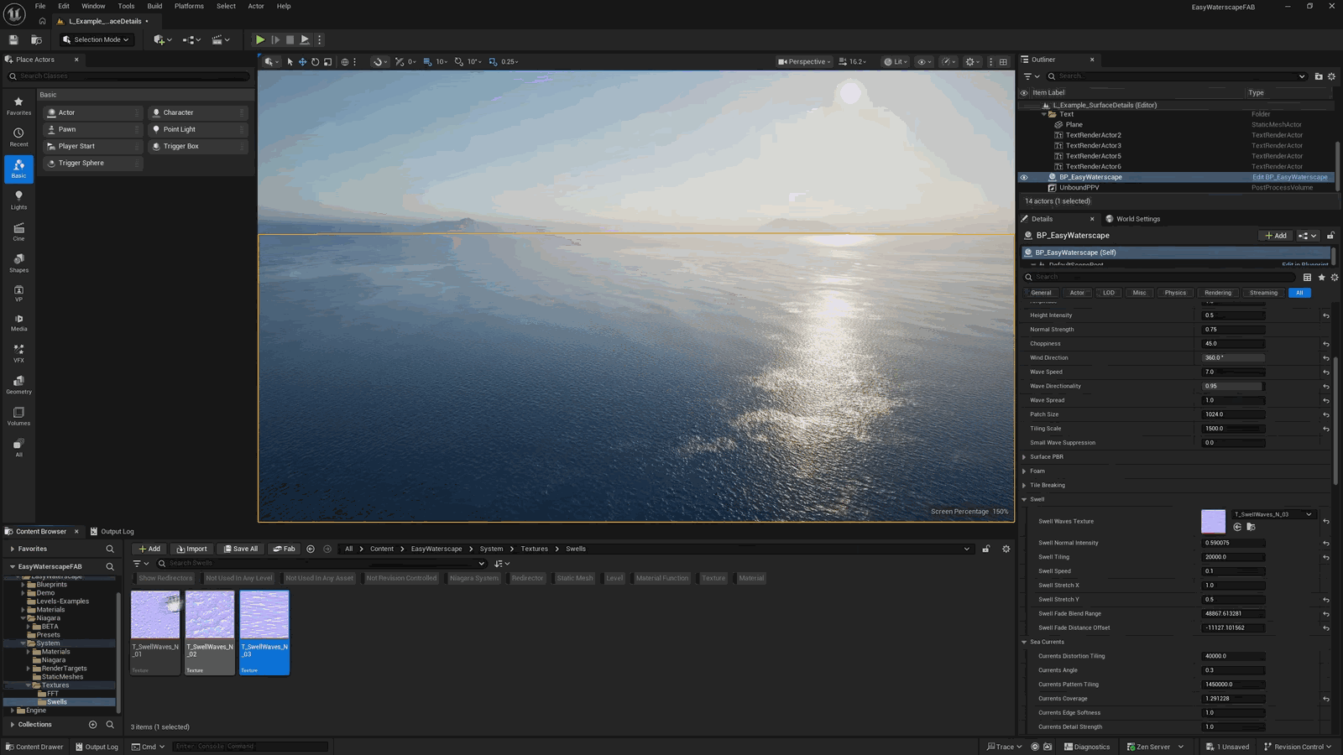This screenshot has height=755, width=1343.
Task: Click the Save All button
Action: [x=241, y=549]
